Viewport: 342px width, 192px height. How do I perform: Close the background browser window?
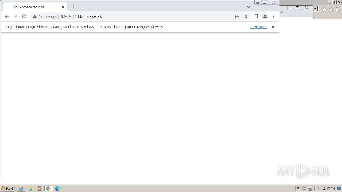[x=339, y=2]
